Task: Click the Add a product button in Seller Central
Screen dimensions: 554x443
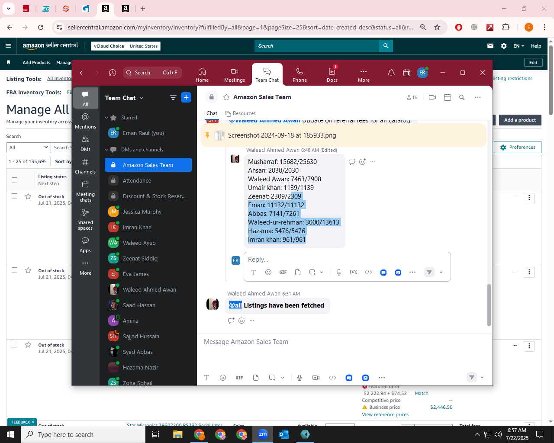Action: click(520, 120)
